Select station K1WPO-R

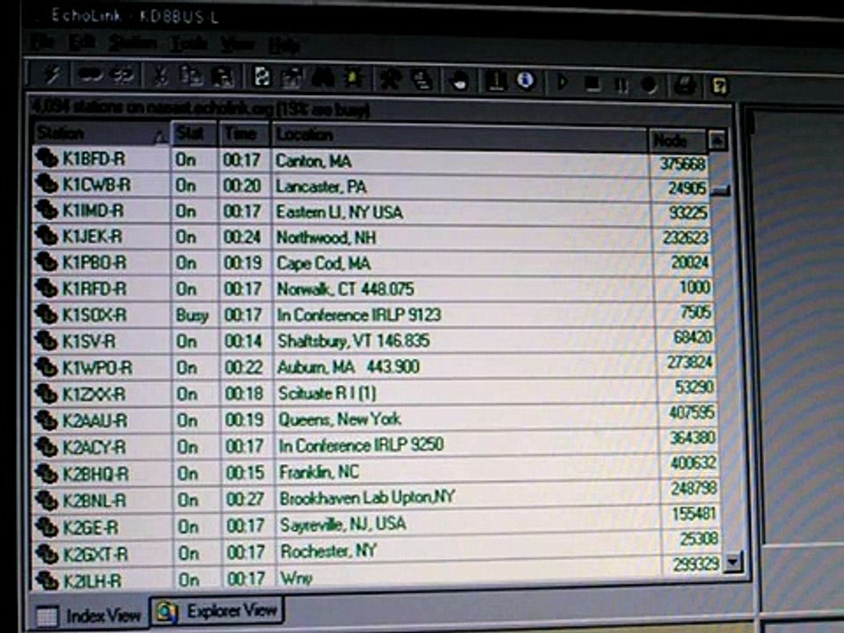(97, 367)
